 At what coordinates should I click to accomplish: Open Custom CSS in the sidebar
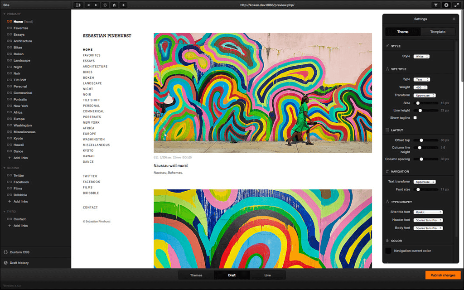pyautogui.click(x=19, y=252)
